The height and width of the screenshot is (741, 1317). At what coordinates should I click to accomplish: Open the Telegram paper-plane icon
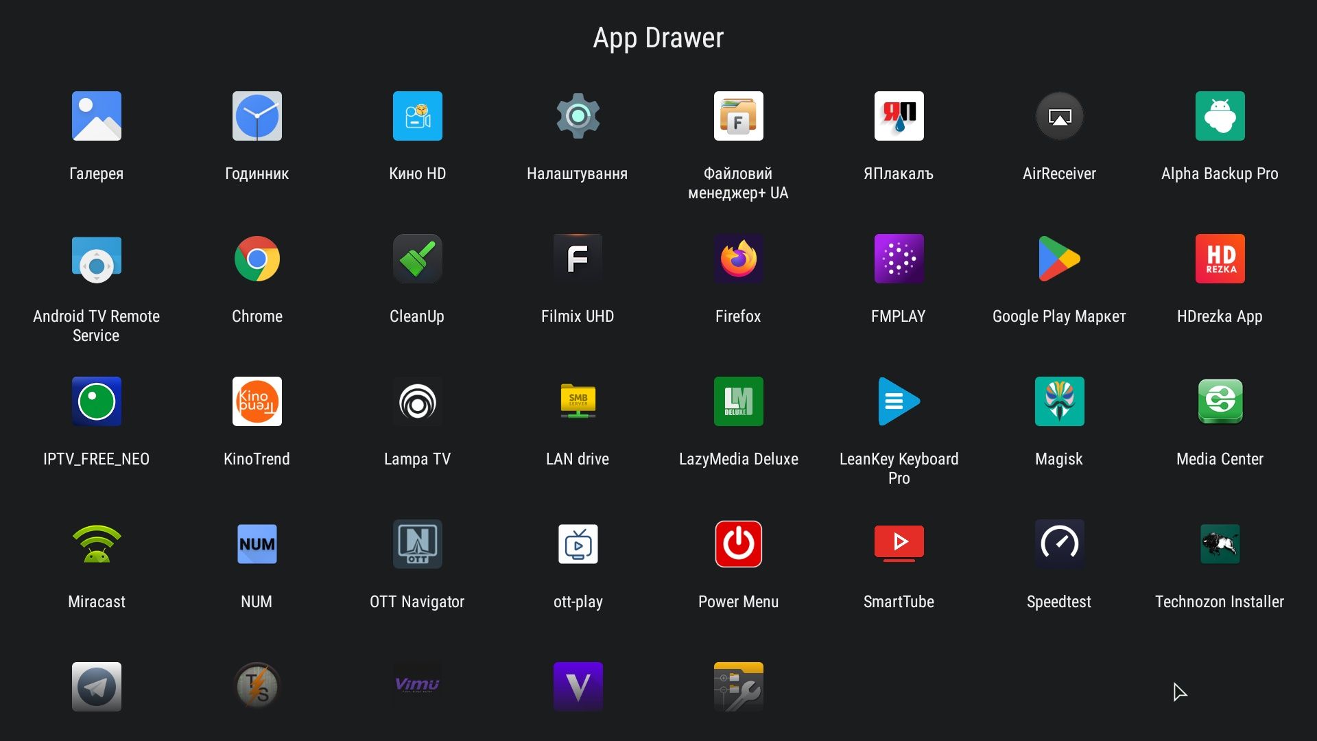click(97, 687)
